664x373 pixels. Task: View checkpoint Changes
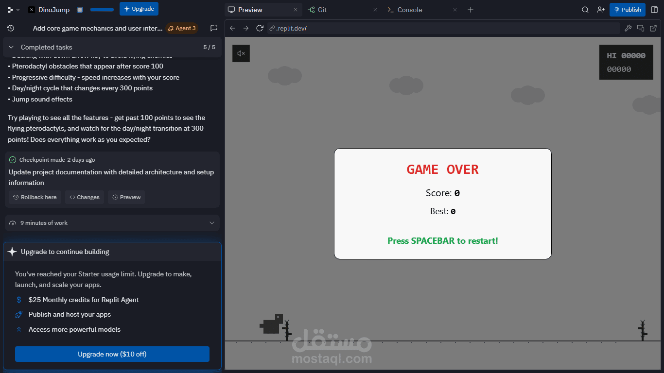pyautogui.click(x=85, y=197)
